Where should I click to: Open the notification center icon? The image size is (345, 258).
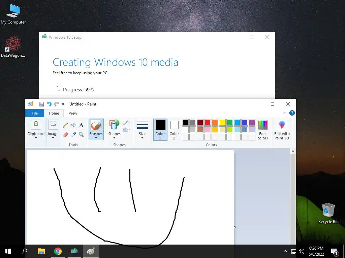pos(334,252)
